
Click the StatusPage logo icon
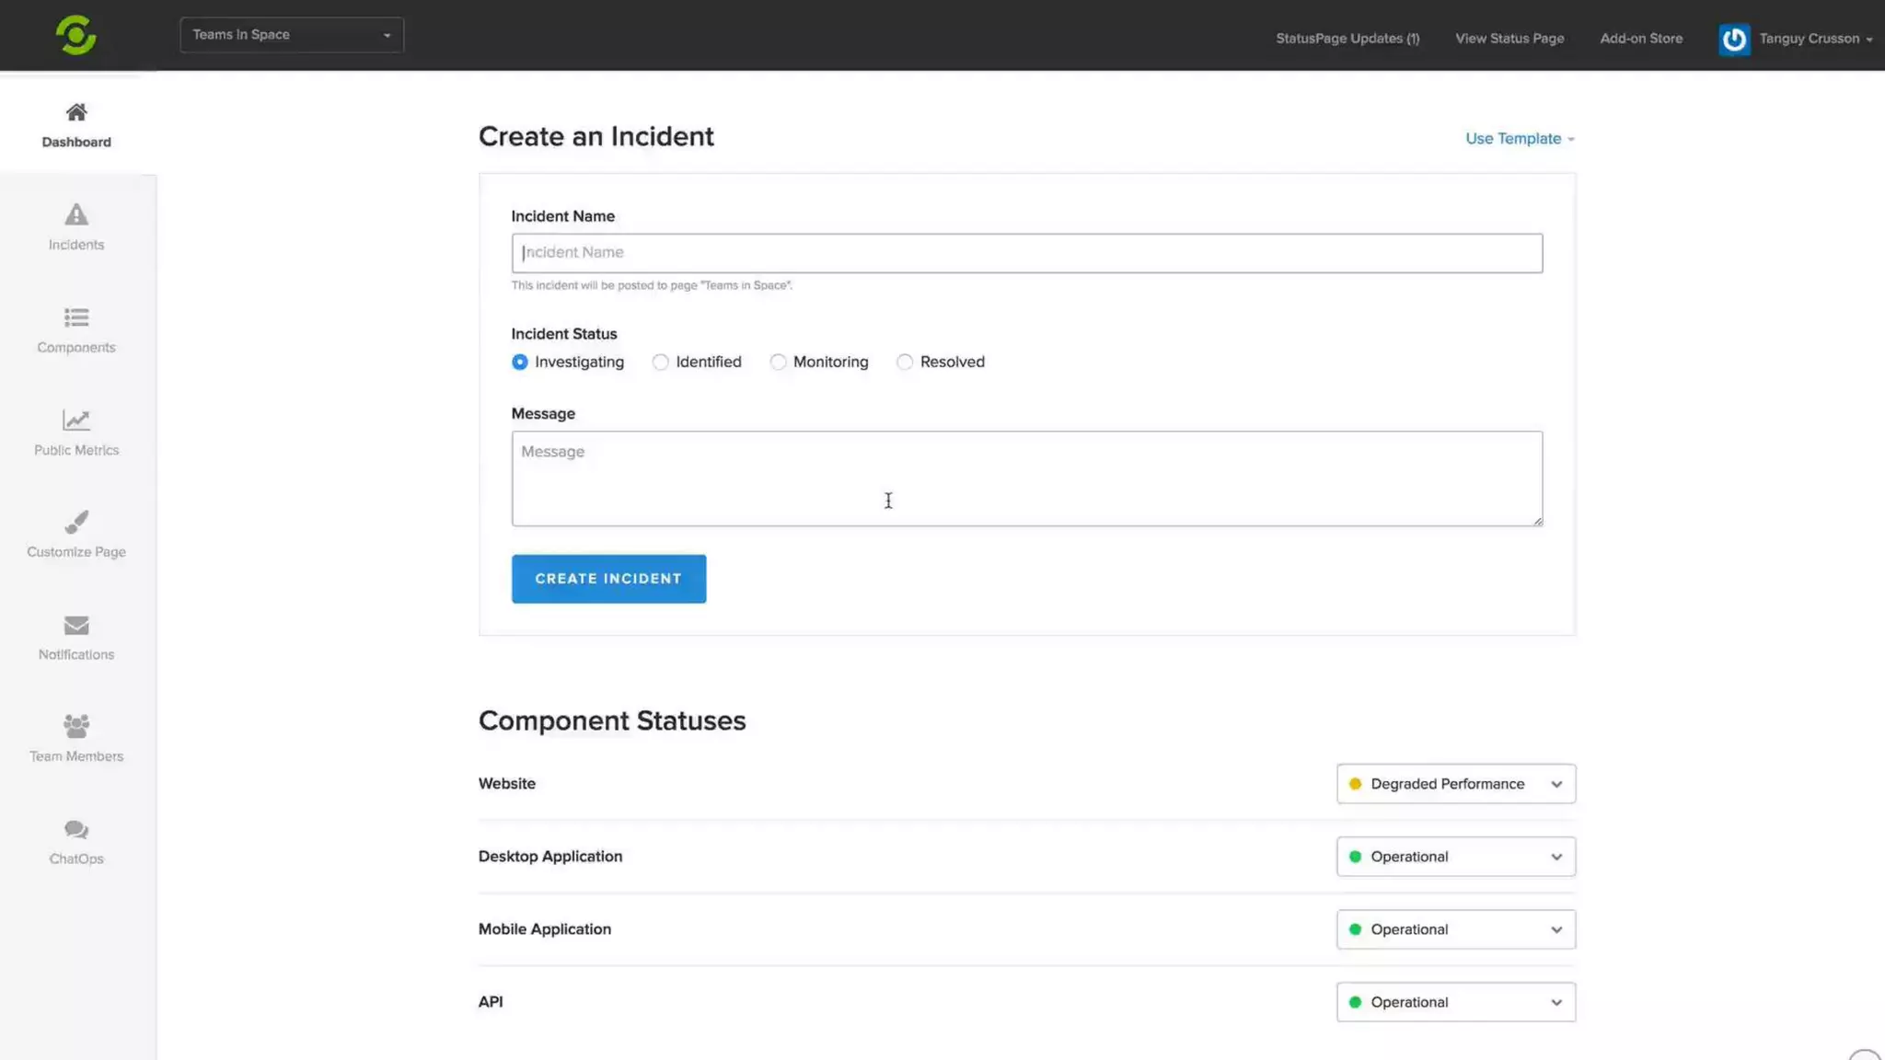pyautogui.click(x=75, y=35)
